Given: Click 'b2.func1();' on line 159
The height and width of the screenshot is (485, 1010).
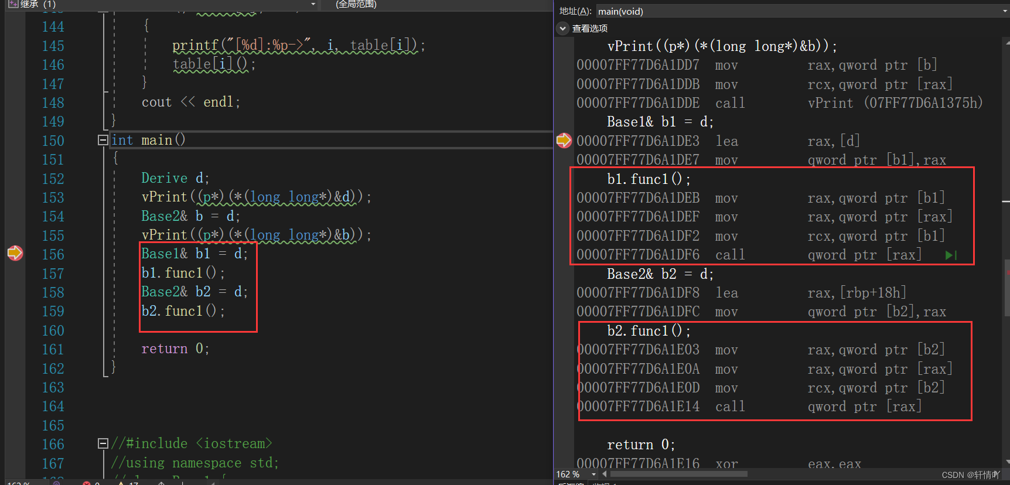Looking at the screenshot, I should [x=183, y=310].
